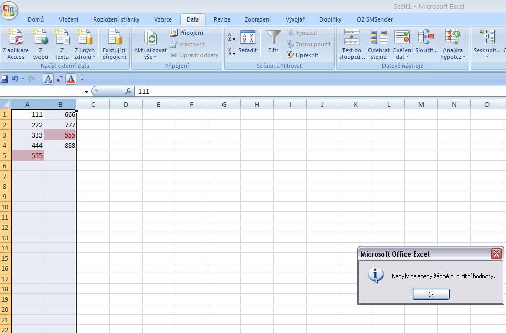This screenshot has height=333, width=506.
Task: Click the font color A icon
Action: 71,79
